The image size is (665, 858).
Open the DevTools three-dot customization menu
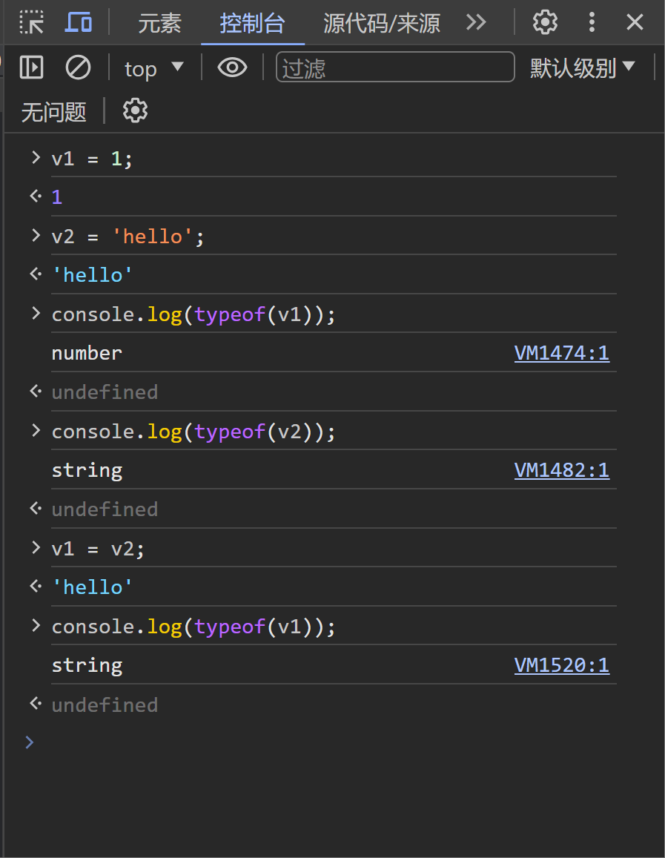[x=592, y=22]
